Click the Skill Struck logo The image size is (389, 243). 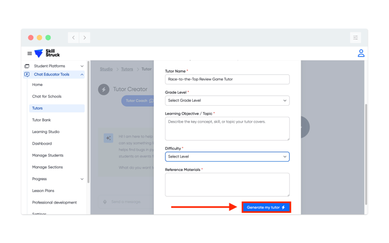pyautogui.click(x=47, y=53)
